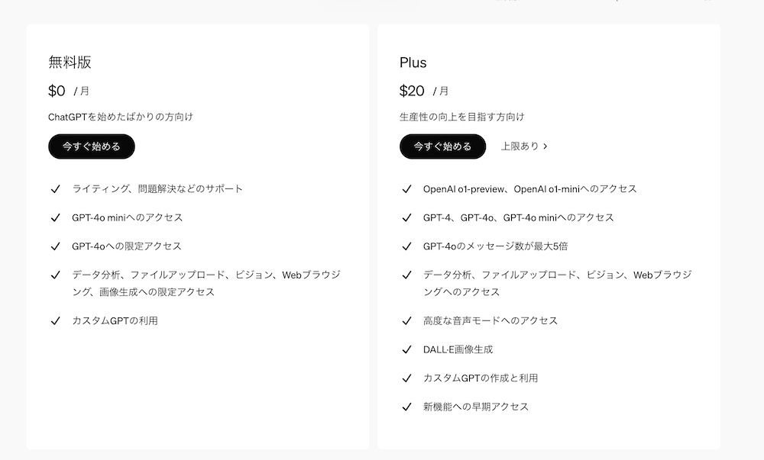This screenshot has width=764, height=460.
Task: Click checkmark beside ライティング、問題解決などのサポート
Action: click(x=55, y=188)
